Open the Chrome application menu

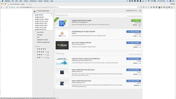7,1
